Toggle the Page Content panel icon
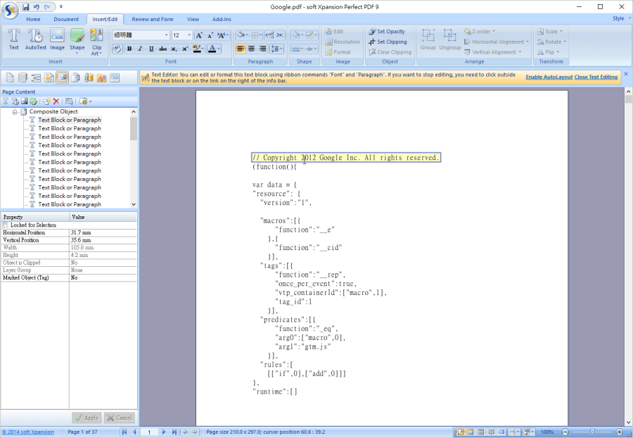This screenshot has height=438, width=633. 62,77
